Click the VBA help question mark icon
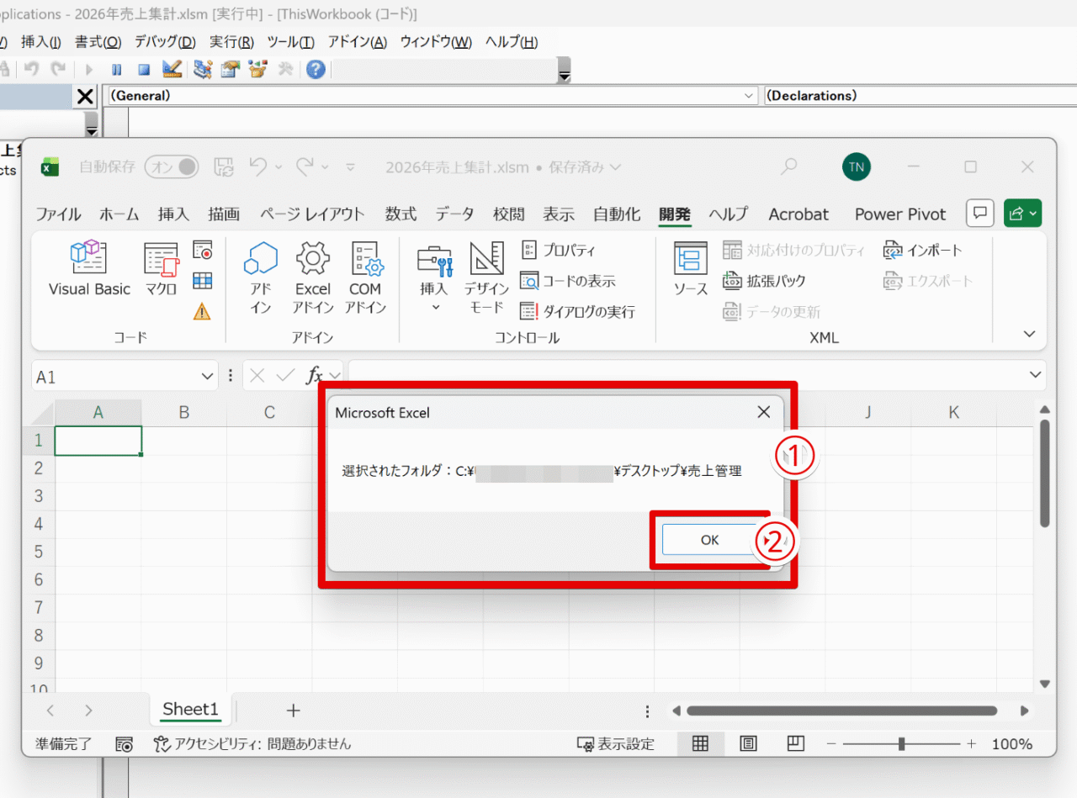The image size is (1077, 798). click(x=316, y=70)
